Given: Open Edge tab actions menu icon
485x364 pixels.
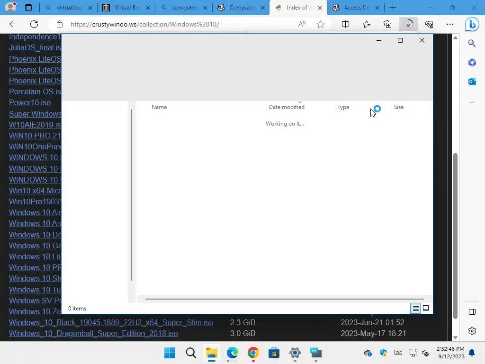Looking at the screenshot, I should tap(28, 8).
